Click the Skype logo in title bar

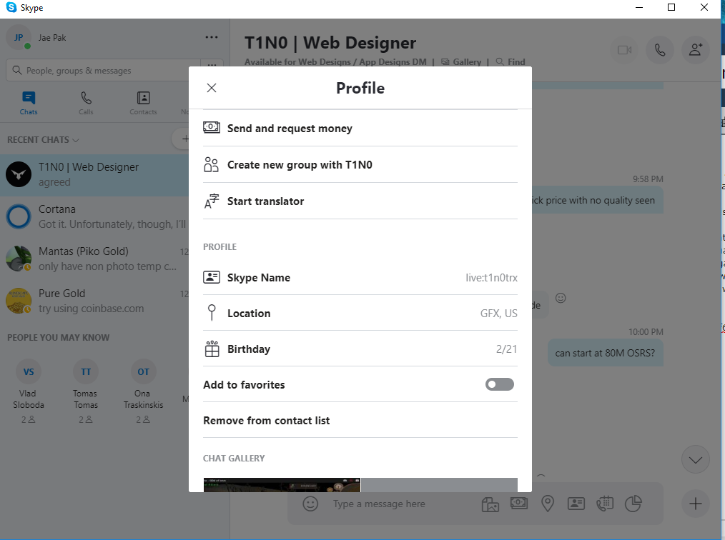click(11, 7)
